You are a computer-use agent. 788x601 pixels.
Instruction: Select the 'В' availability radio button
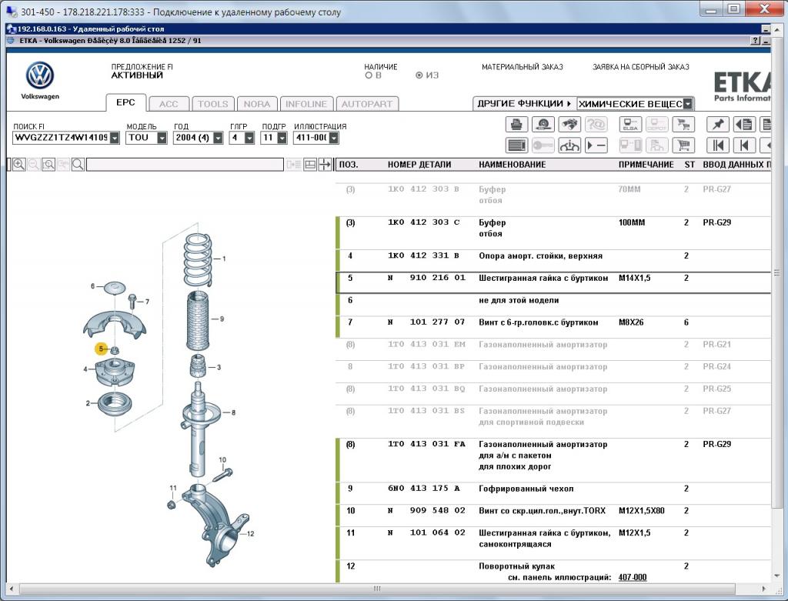(369, 75)
